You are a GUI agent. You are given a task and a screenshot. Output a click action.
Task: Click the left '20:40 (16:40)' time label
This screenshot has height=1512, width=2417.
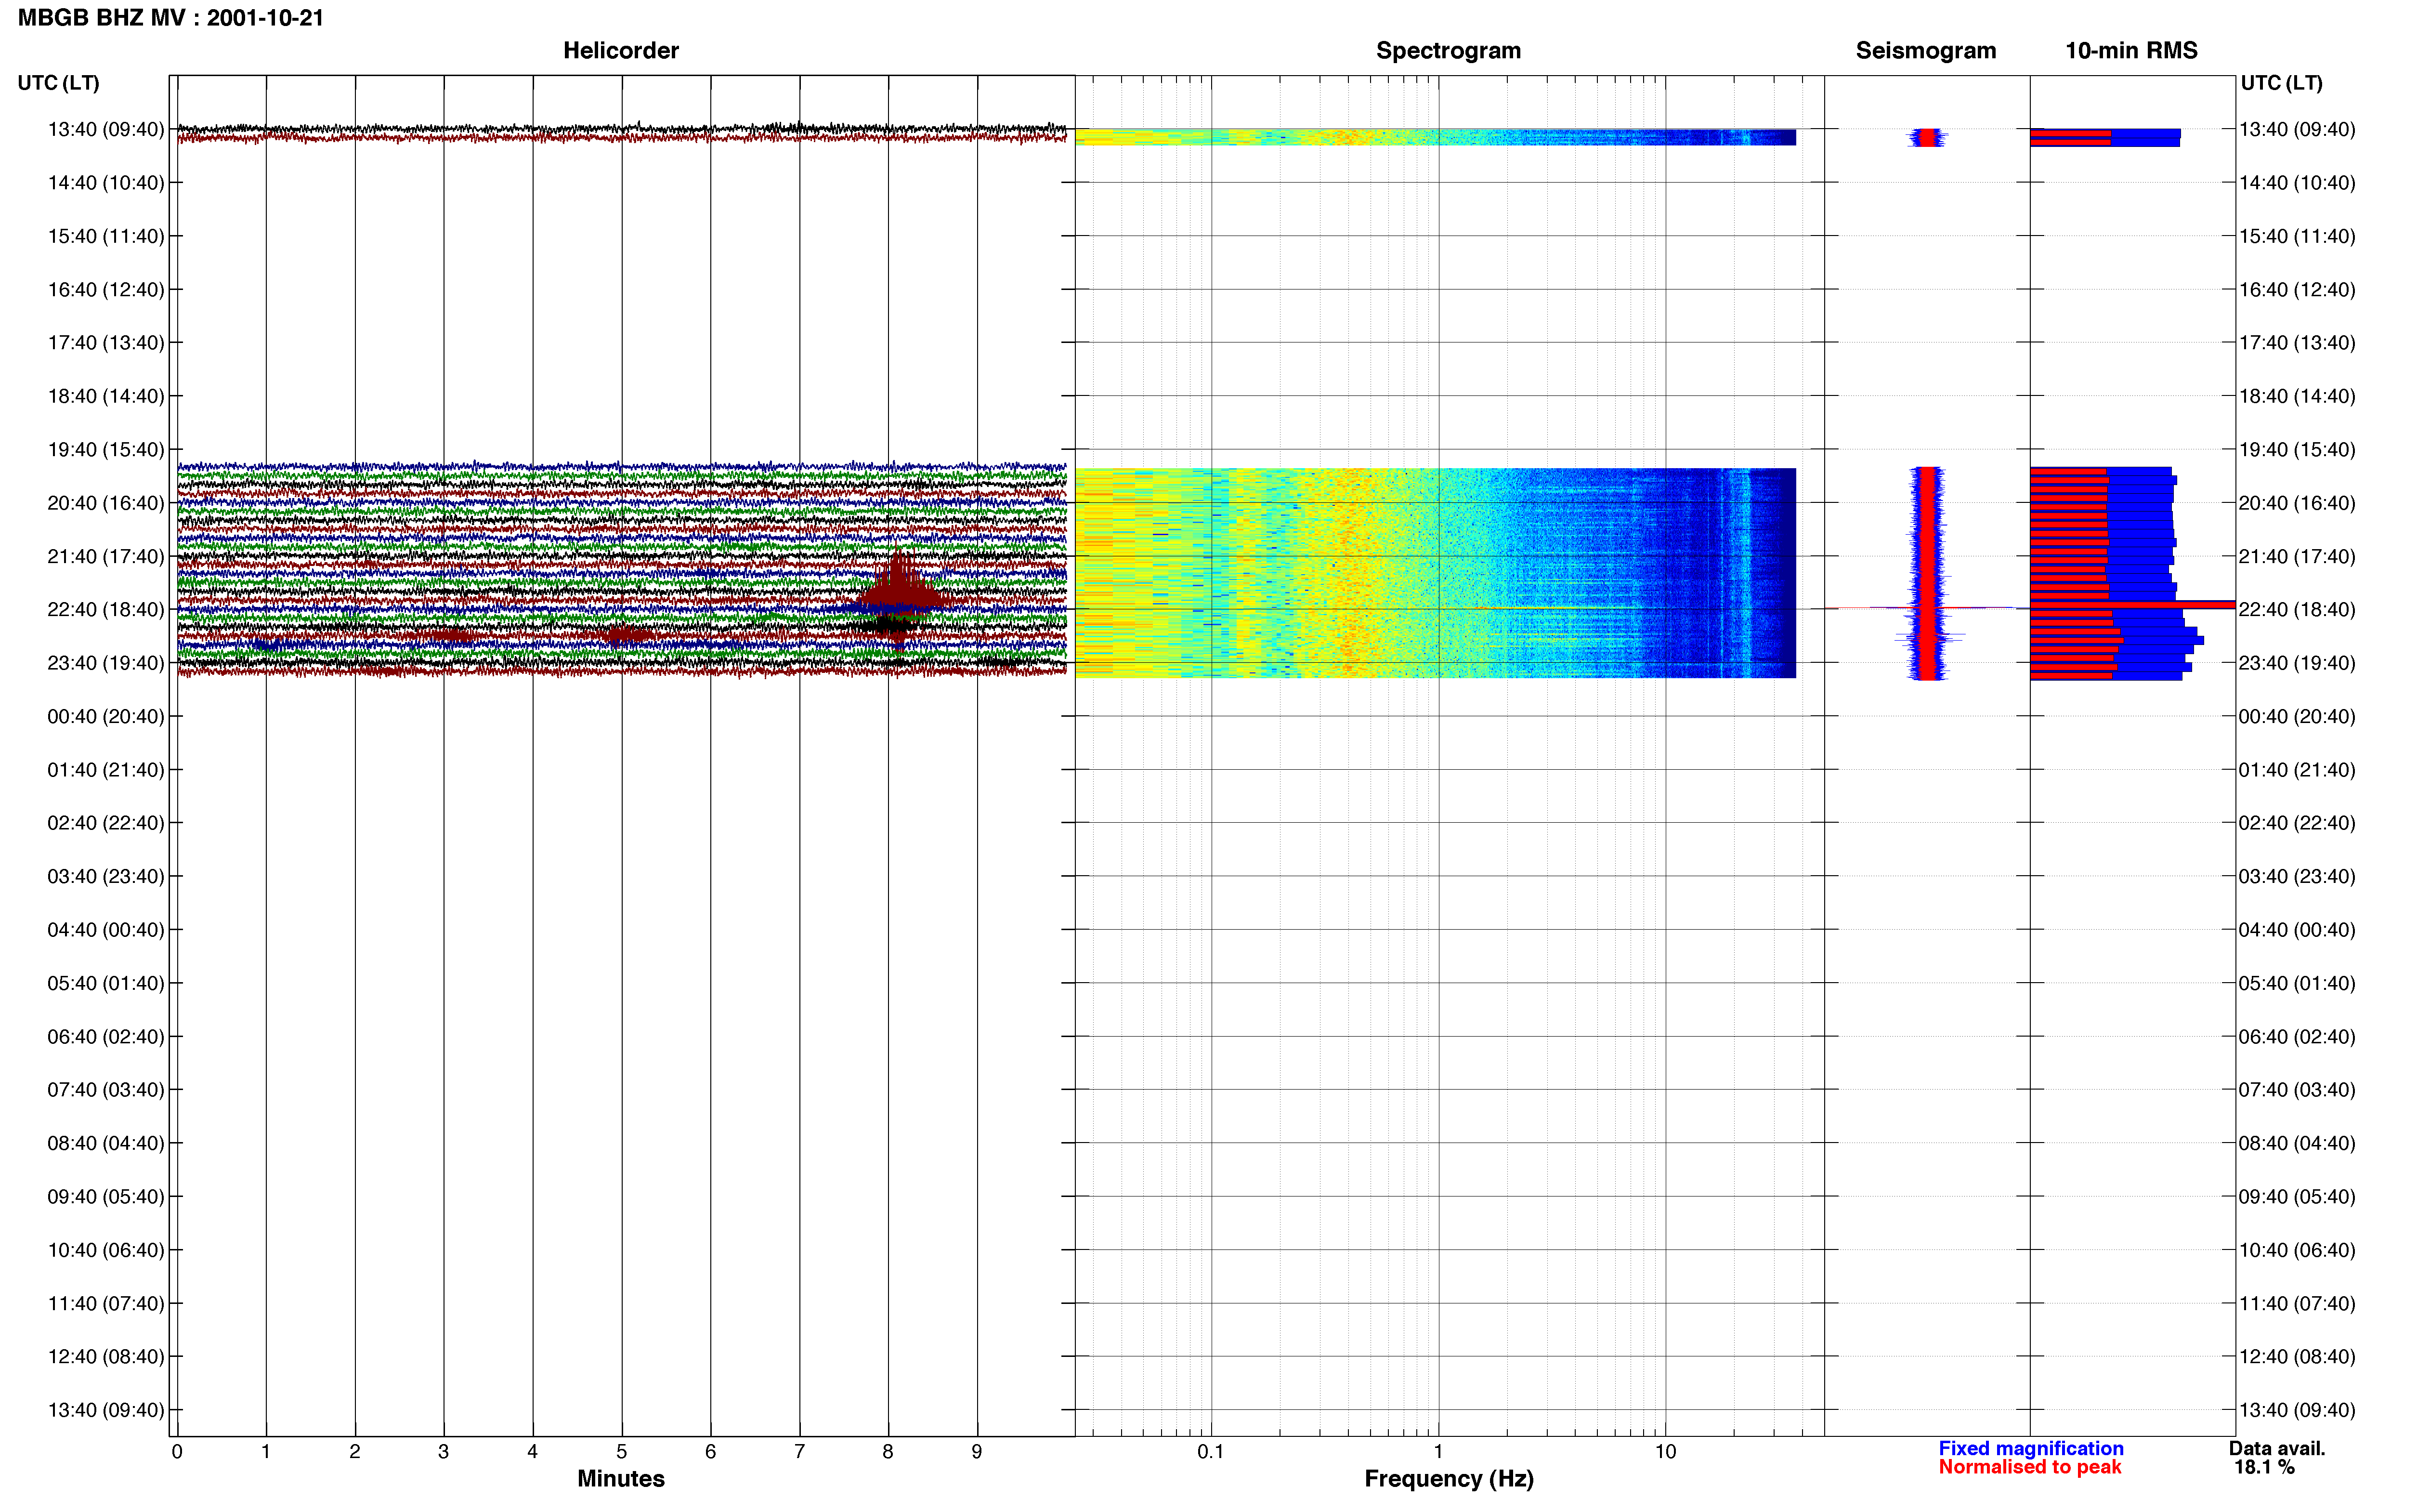point(106,503)
